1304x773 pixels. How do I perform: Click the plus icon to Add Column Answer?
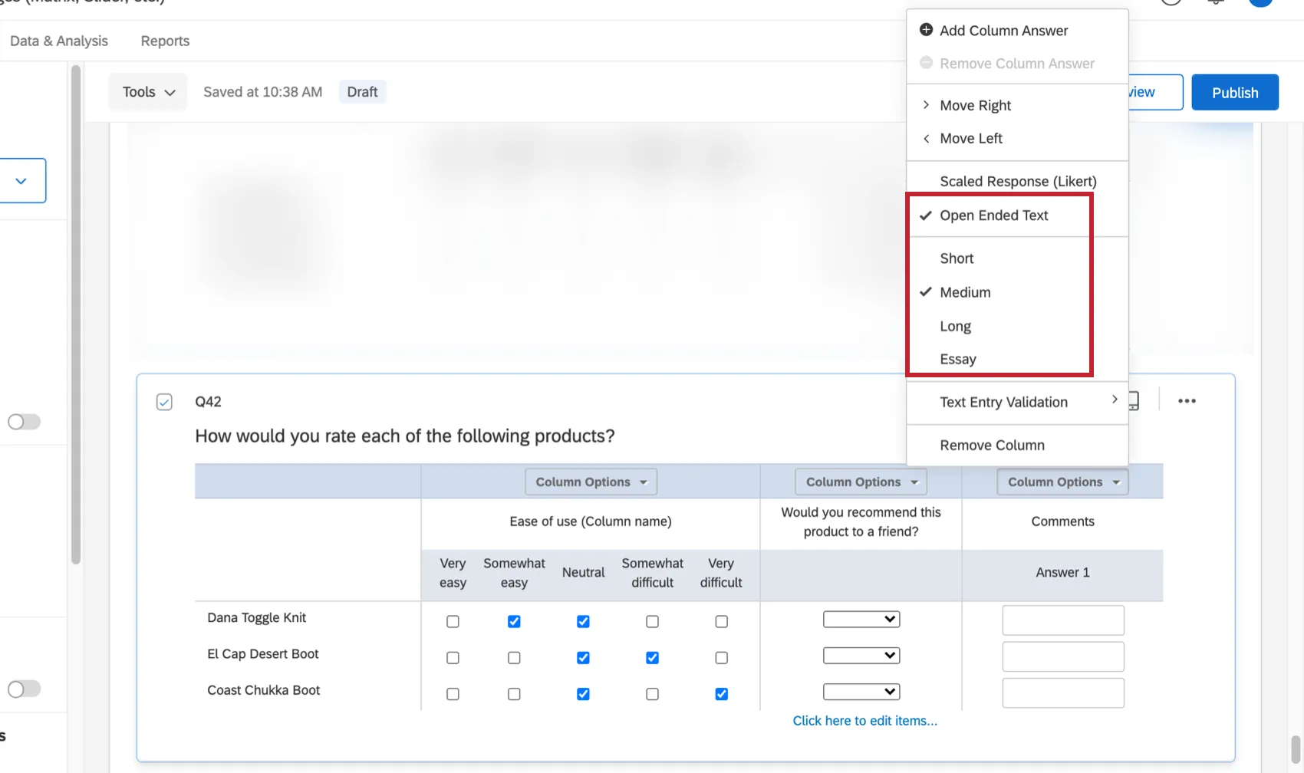point(926,30)
